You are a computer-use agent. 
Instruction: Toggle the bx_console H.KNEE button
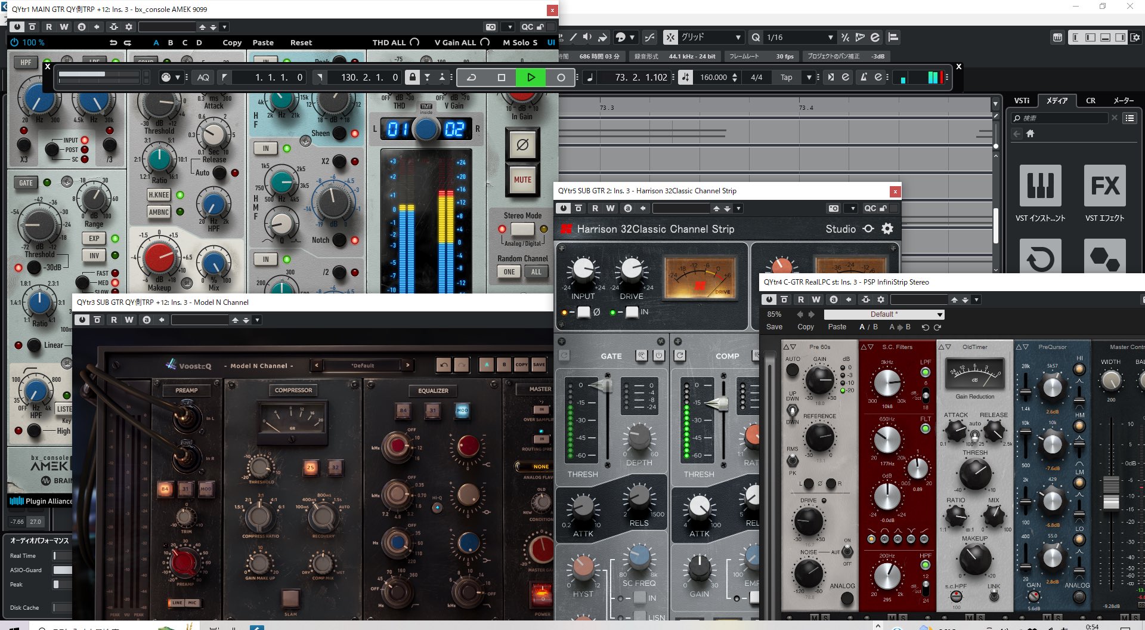pos(159,194)
